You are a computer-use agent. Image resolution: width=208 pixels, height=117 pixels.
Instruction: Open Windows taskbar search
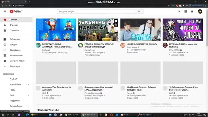coord(8,115)
